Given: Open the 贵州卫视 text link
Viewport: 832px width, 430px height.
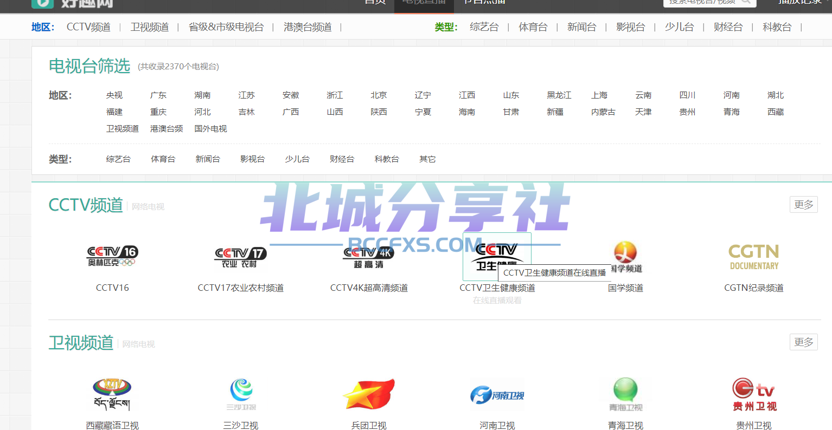Looking at the screenshot, I should coord(754,426).
